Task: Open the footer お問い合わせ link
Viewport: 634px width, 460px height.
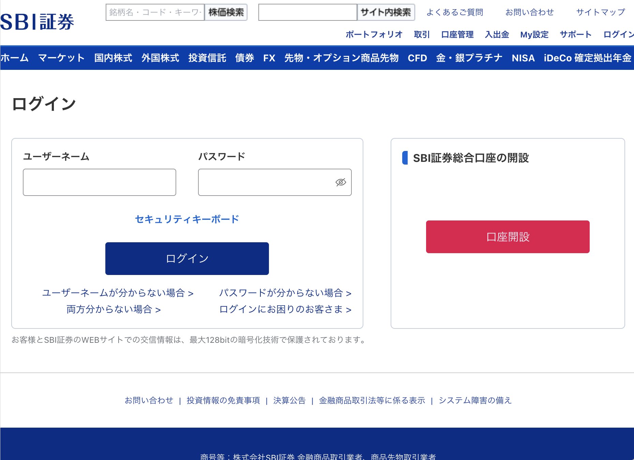Action: 149,400
